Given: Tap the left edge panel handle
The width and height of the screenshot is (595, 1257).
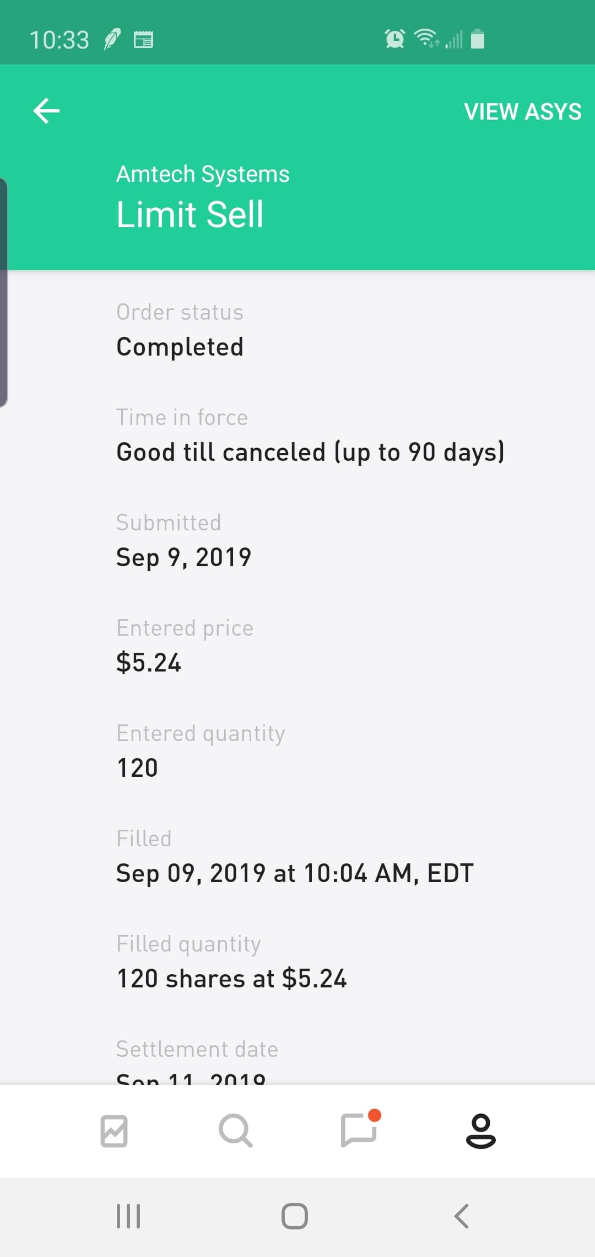Looking at the screenshot, I should pos(3,292).
